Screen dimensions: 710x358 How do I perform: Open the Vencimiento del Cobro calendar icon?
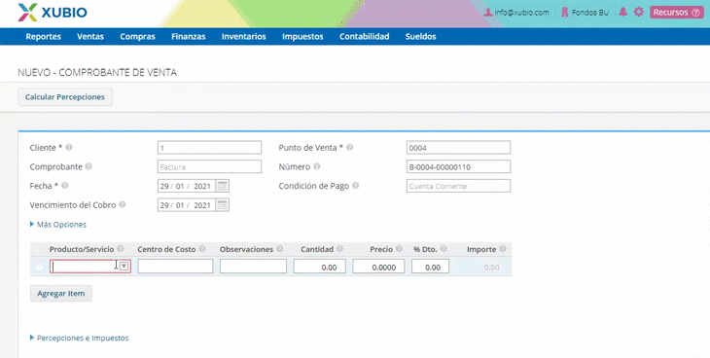pyautogui.click(x=222, y=205)
